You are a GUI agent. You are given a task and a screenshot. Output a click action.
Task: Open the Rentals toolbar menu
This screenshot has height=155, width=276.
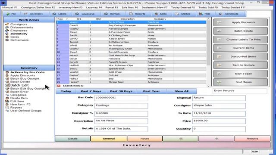tap(112, 14)
